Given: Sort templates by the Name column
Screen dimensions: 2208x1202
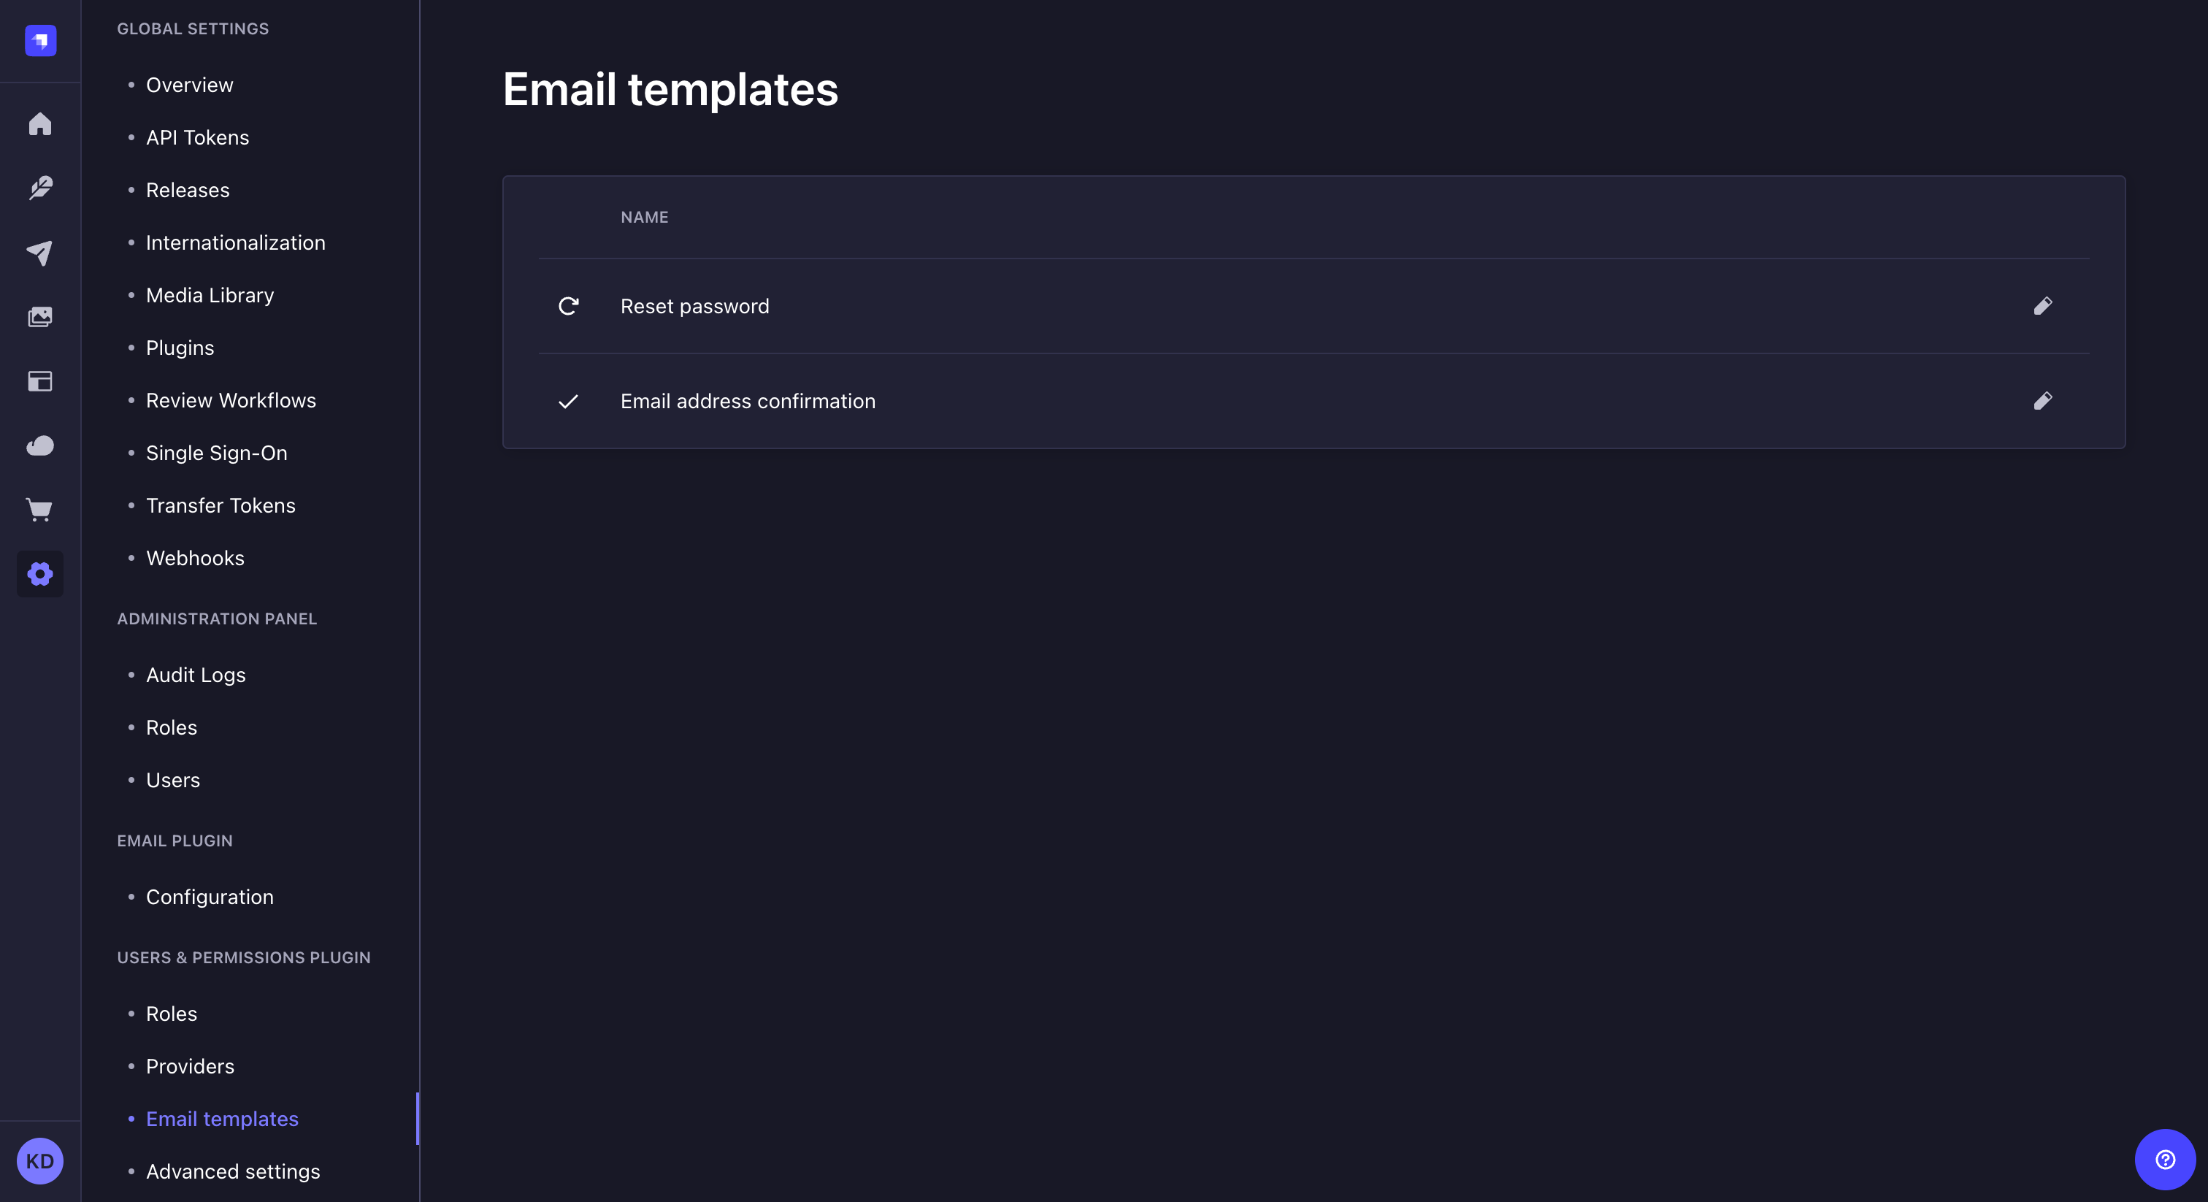Looking at the screenshot, I should click(x=644, y=217).
